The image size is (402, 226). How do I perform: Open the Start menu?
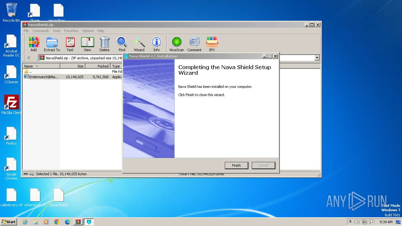[8, 222]
